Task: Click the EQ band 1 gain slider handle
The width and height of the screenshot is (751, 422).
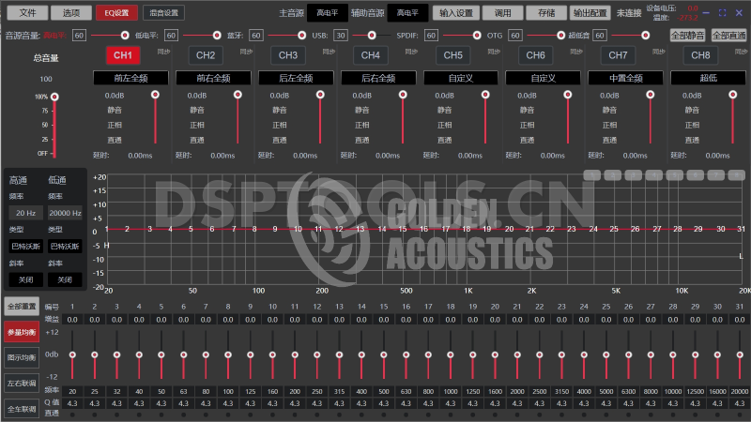Action: (72, 354)
